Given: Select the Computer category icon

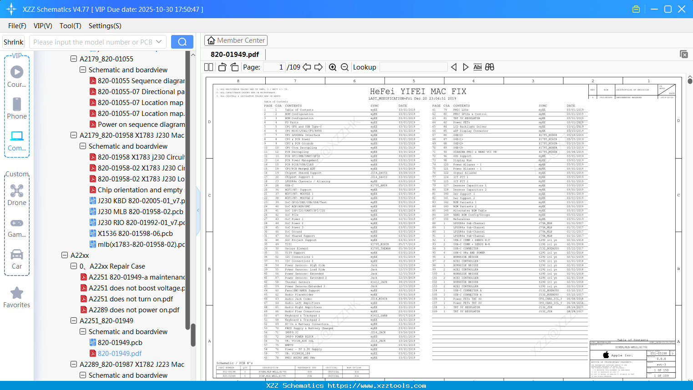Looking at the screenshot, I should coord(17,140).
